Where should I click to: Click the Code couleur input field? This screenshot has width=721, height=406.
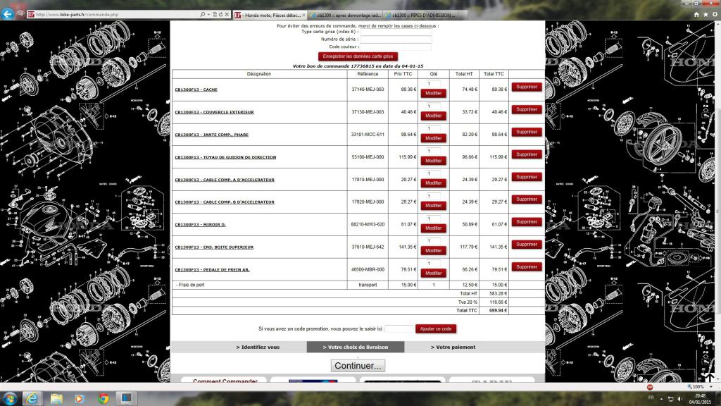[x=396, y=47]
